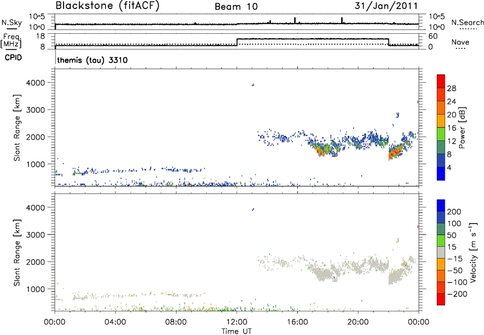Click the 16:00 time tick label
The width and height of the screenshot is (484, 335).
click(297, 322)
